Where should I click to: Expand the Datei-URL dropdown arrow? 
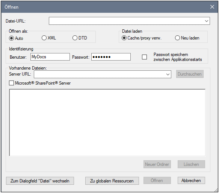(x=207, y=21)
